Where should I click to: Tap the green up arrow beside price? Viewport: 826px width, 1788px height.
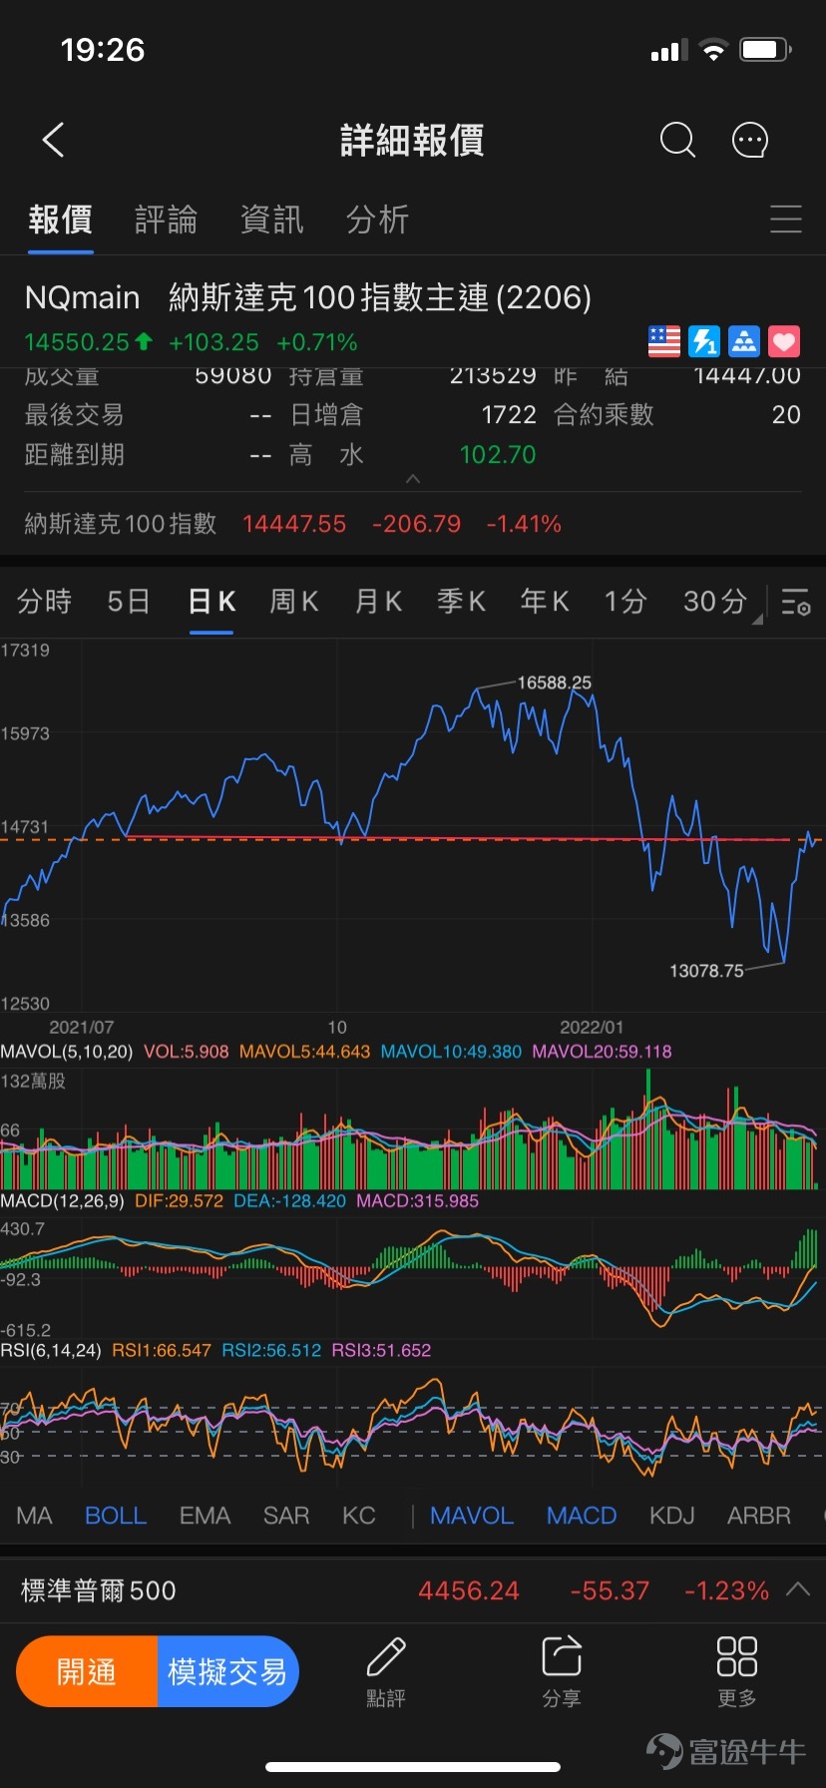144,341
